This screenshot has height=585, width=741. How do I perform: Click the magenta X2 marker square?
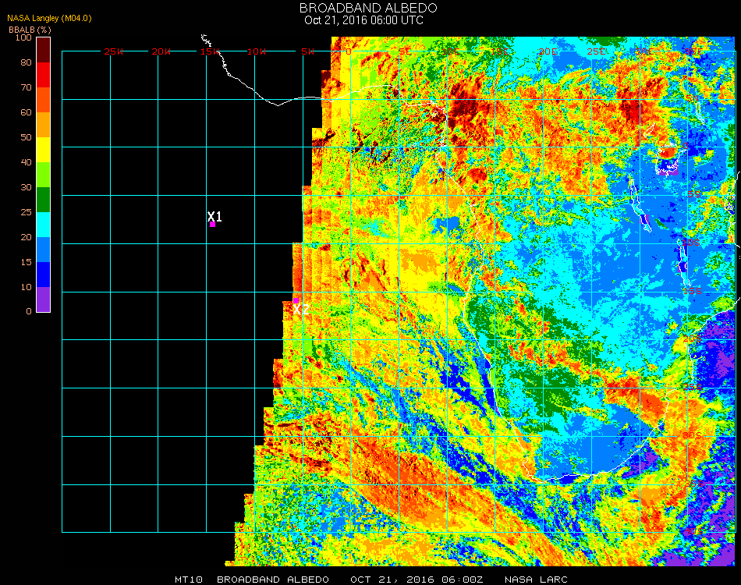coord(296,300)
